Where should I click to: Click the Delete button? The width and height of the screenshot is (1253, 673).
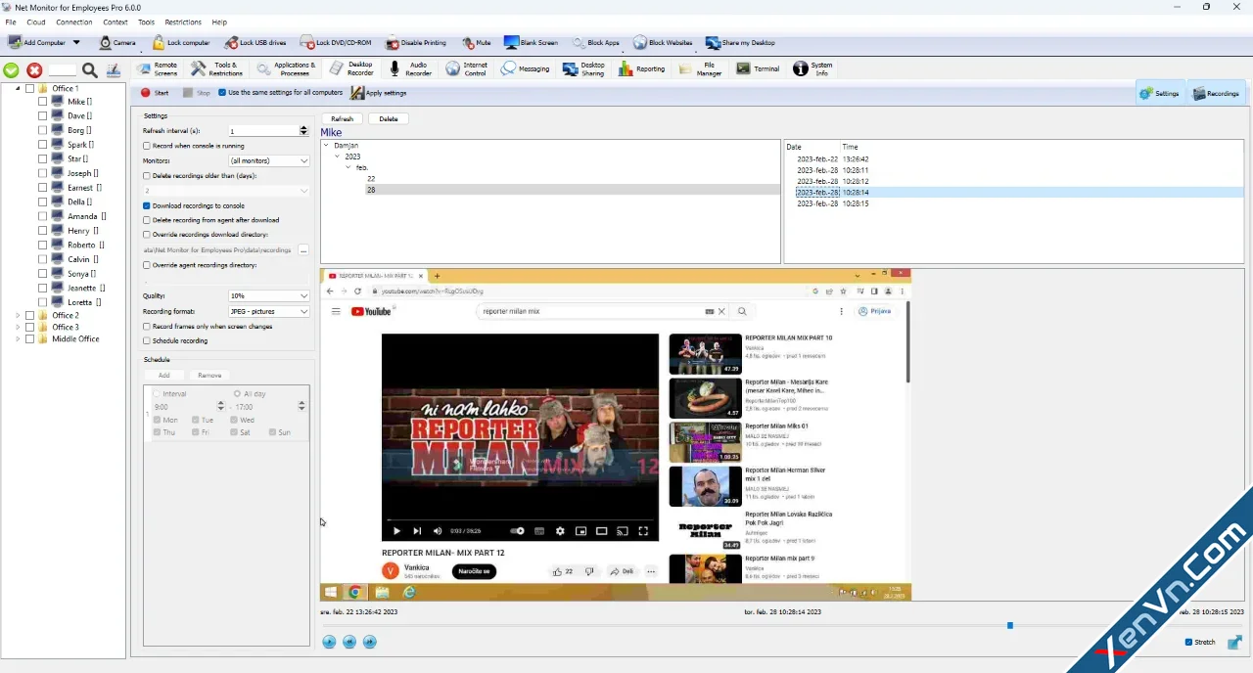(x=389, y=119)
